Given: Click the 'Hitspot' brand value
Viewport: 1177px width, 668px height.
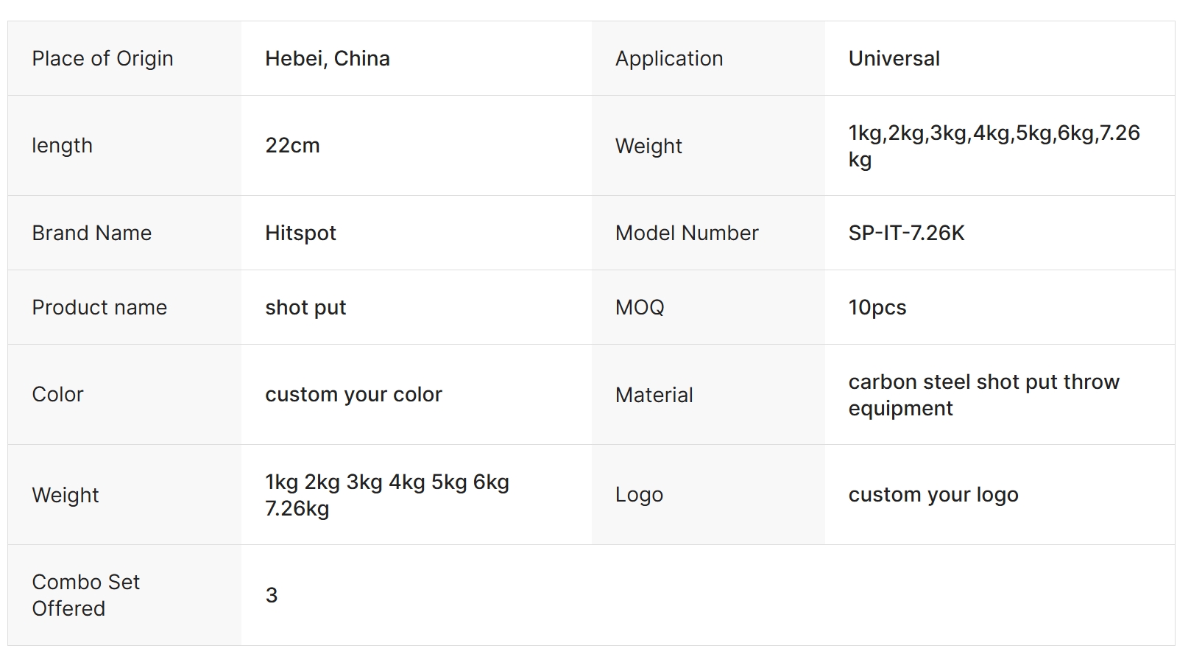Looking at the screenshot, I should [300, 233].
